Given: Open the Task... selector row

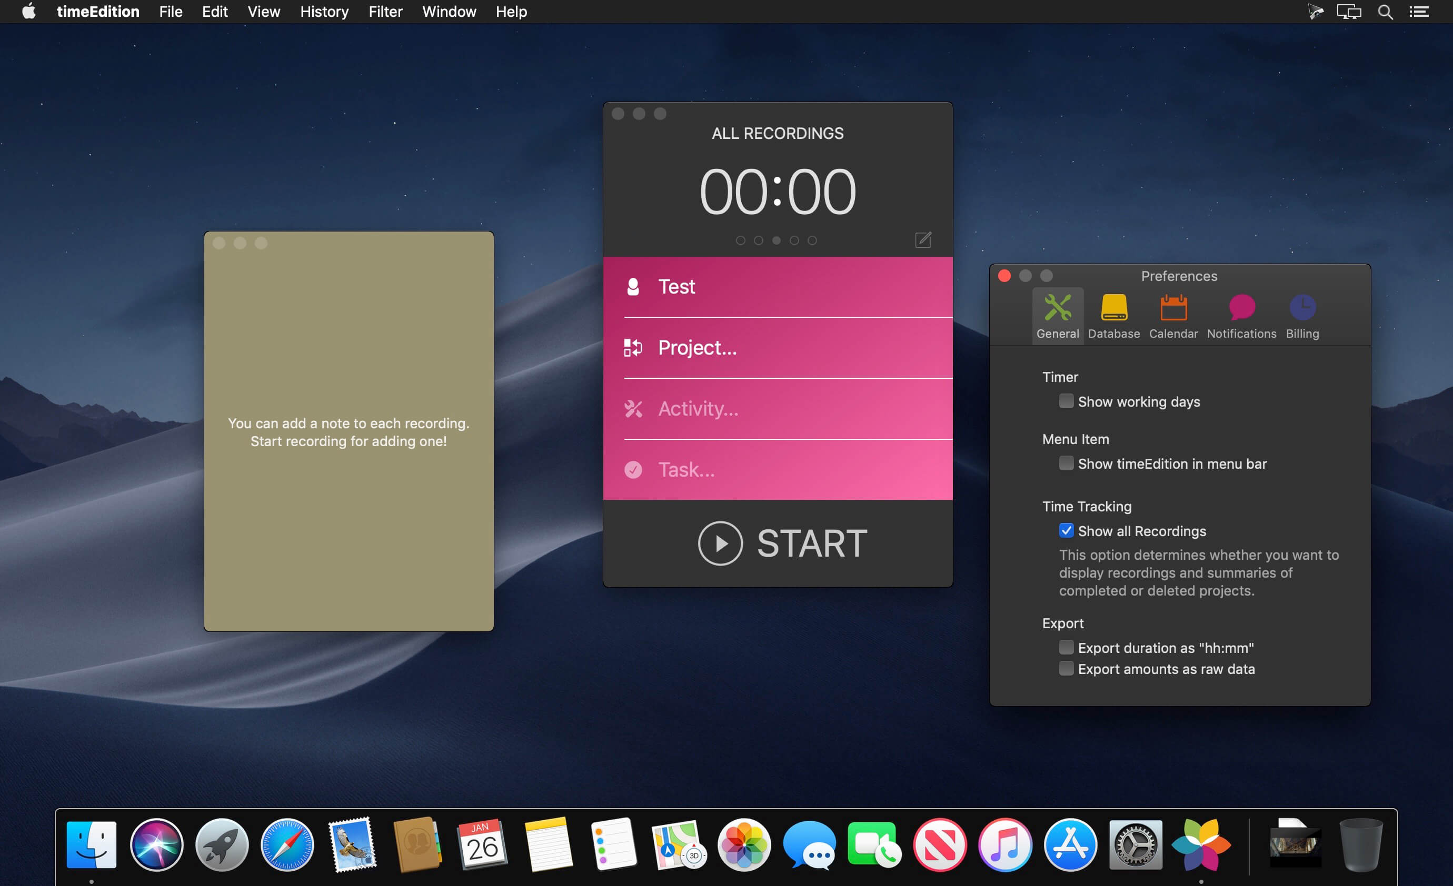Looking at the screenshot, I should 777,470.
